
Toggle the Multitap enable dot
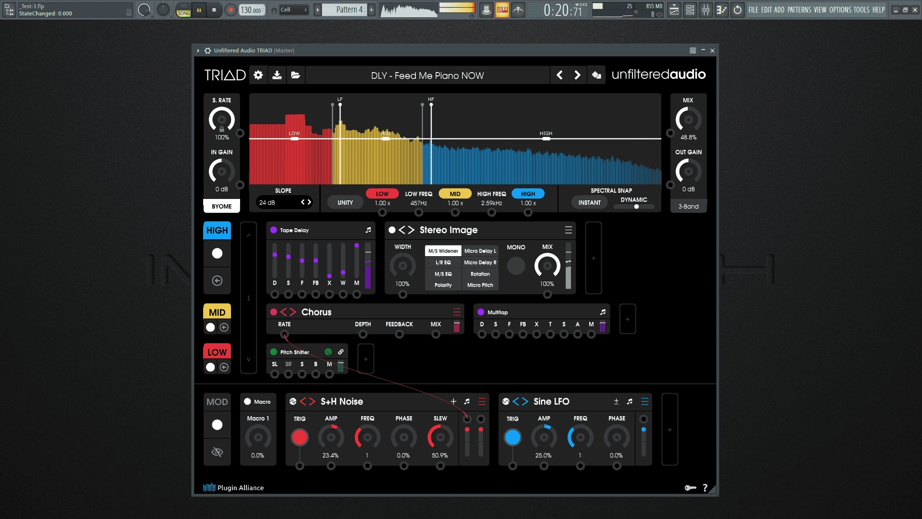pos(481,312)
